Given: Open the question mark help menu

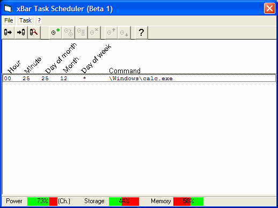Looking at the screenshot, I should 39,20.
